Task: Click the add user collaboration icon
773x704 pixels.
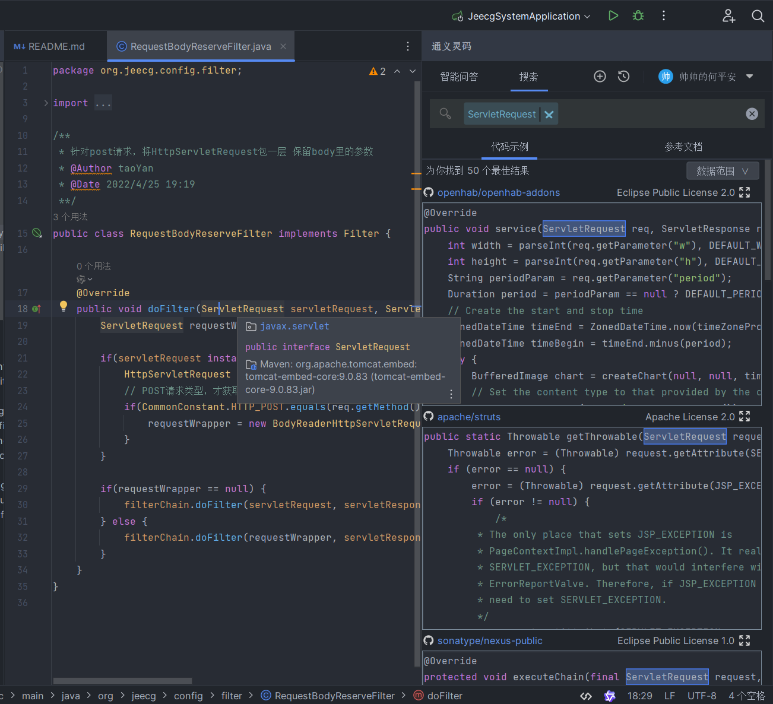Action: [728, 16]
